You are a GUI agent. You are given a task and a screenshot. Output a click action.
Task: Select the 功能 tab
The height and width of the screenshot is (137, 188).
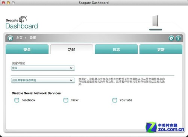[72, 49]
